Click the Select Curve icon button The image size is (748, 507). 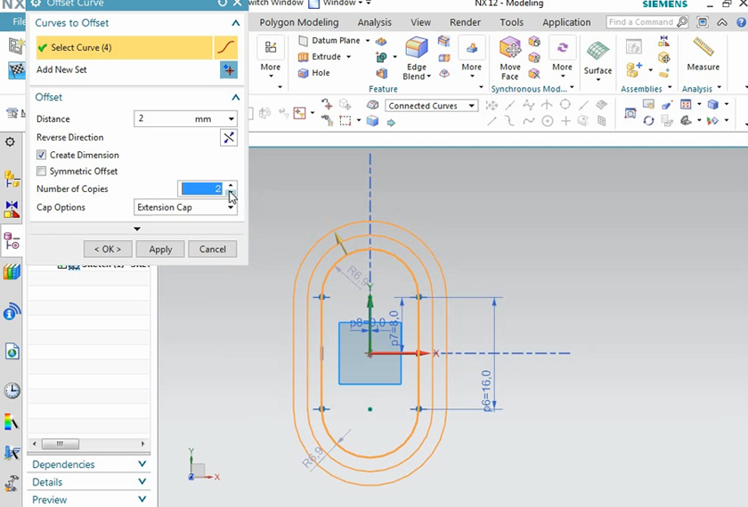[226, 47]
